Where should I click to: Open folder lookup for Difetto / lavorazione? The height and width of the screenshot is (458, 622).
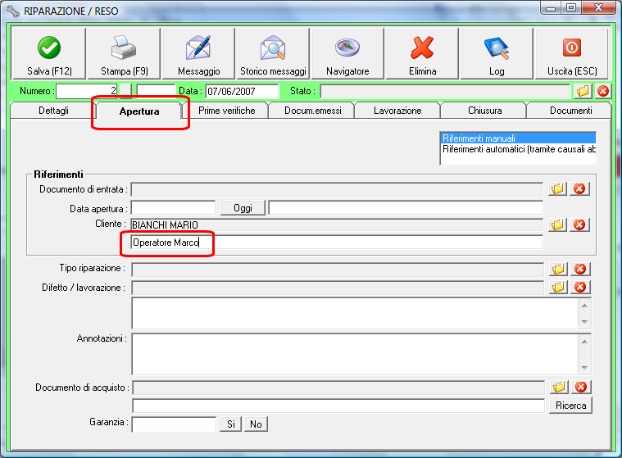[559, 287]
